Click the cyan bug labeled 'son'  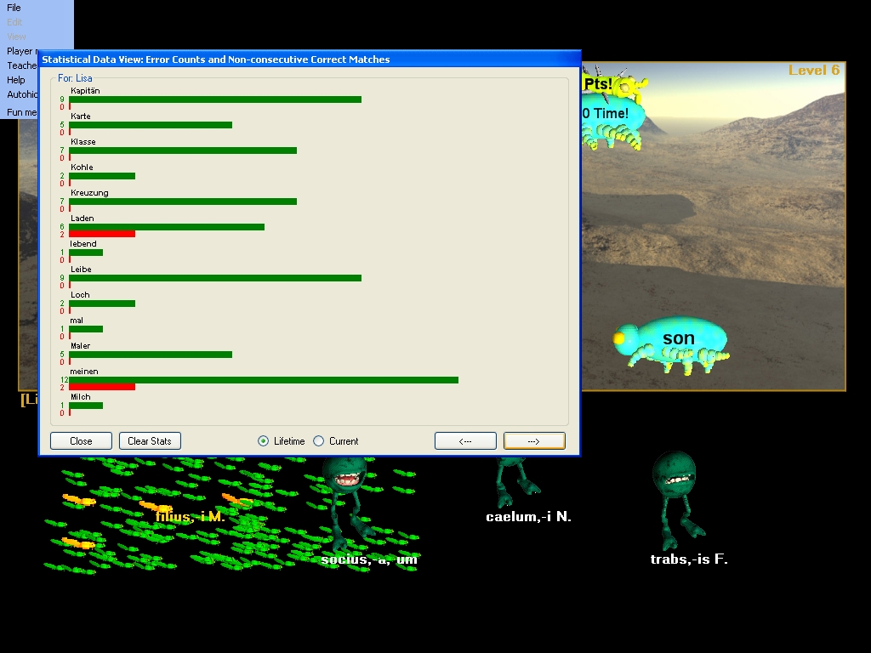672,342
